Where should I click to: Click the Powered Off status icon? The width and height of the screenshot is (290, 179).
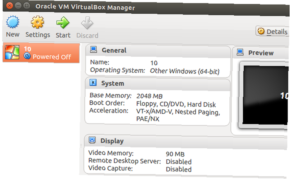tap(27, 56)
